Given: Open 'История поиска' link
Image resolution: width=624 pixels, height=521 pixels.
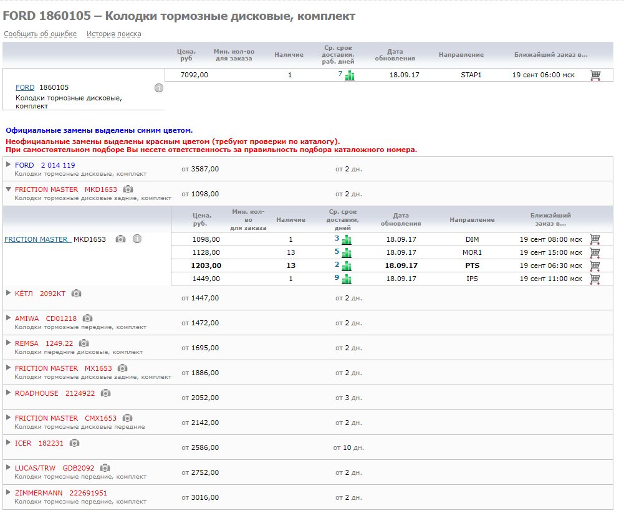Looking at the screenshot, I should coord(114,34).
